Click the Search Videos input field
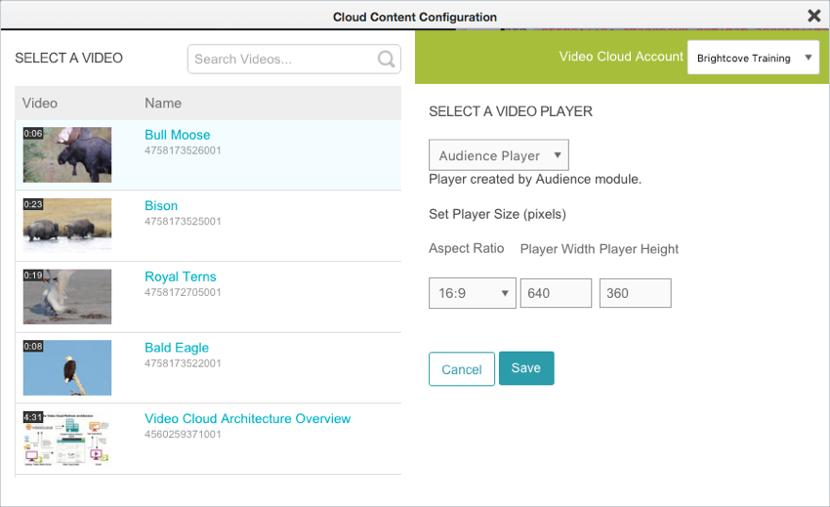Screen dimensions: 830x507 pos(283,59)
